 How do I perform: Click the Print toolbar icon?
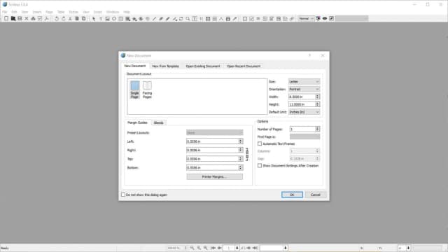point(33,19)
